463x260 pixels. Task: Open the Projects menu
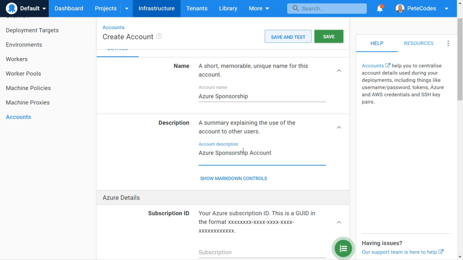click(105, 8)
